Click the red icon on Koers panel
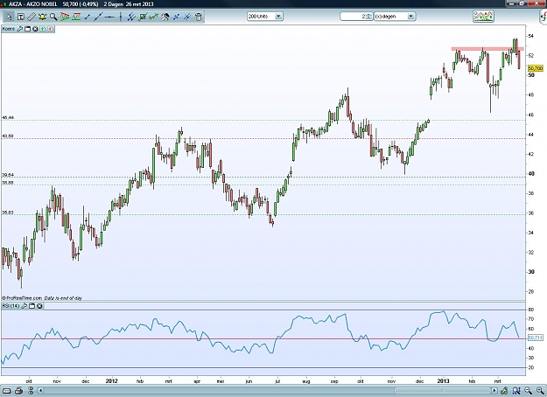Screen dimensions: 547x397 point(50,29)
